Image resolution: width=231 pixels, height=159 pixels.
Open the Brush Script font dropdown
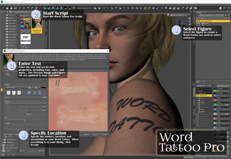tap(21, 87)
